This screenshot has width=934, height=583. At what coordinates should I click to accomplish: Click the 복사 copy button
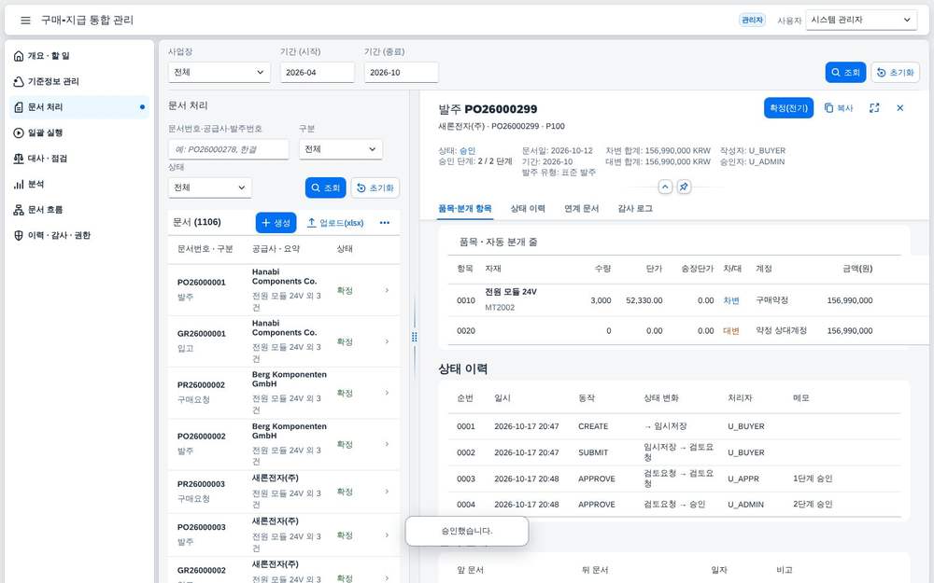(839, 107)
